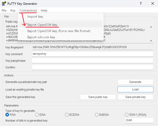Click the Confirm passphrase field
Viewport: 158px width, 126px height.
(93, 67)
